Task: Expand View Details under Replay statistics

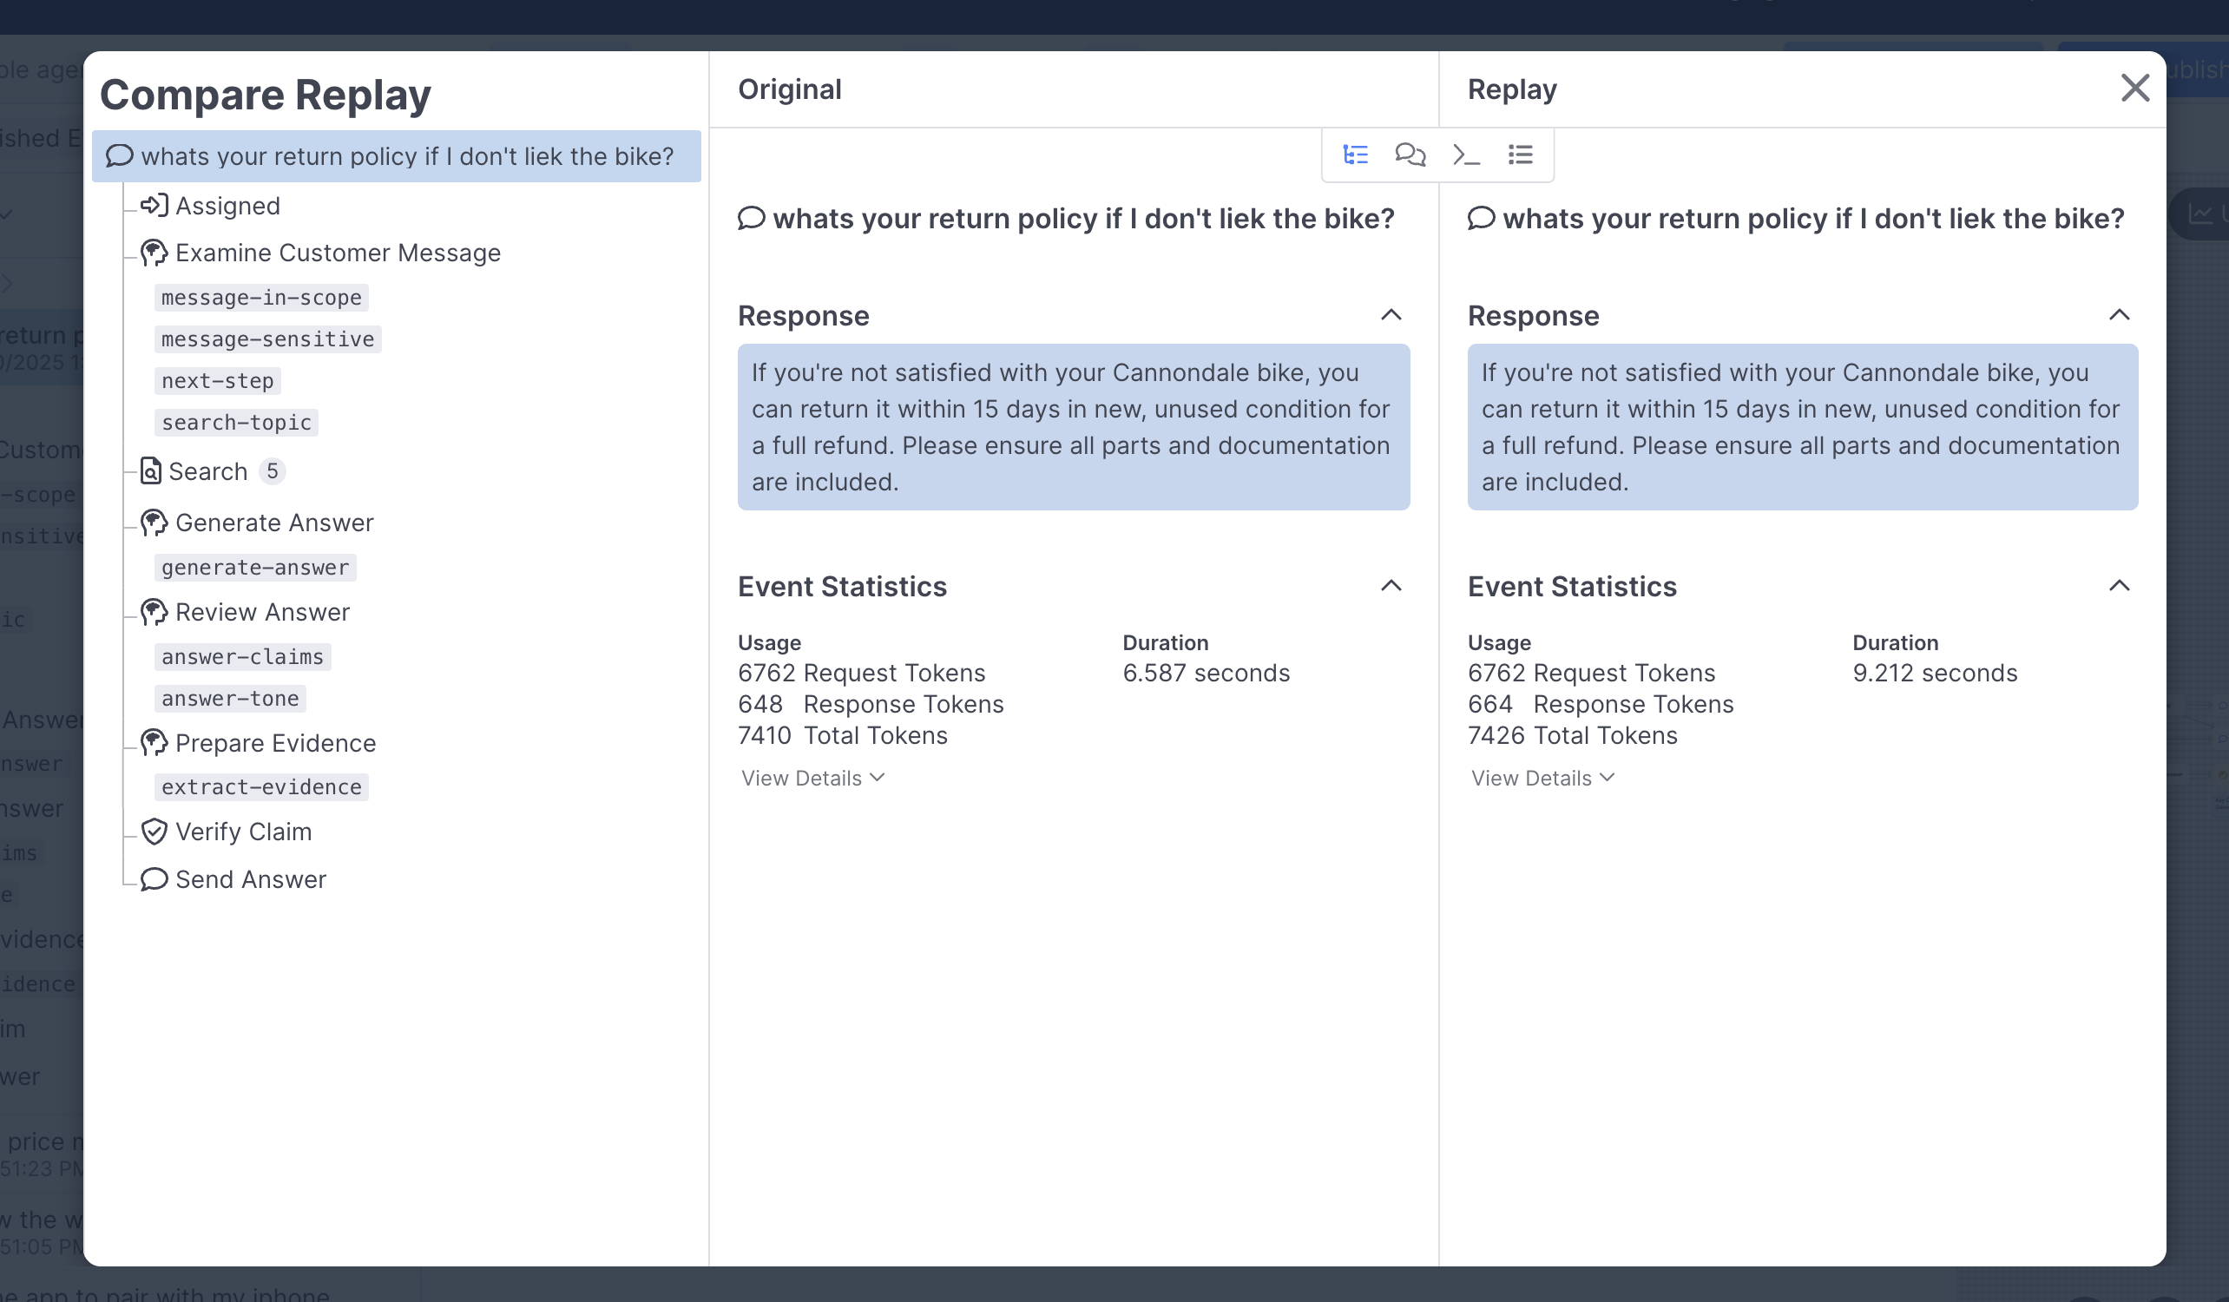Action: (x=1542, y=778)
